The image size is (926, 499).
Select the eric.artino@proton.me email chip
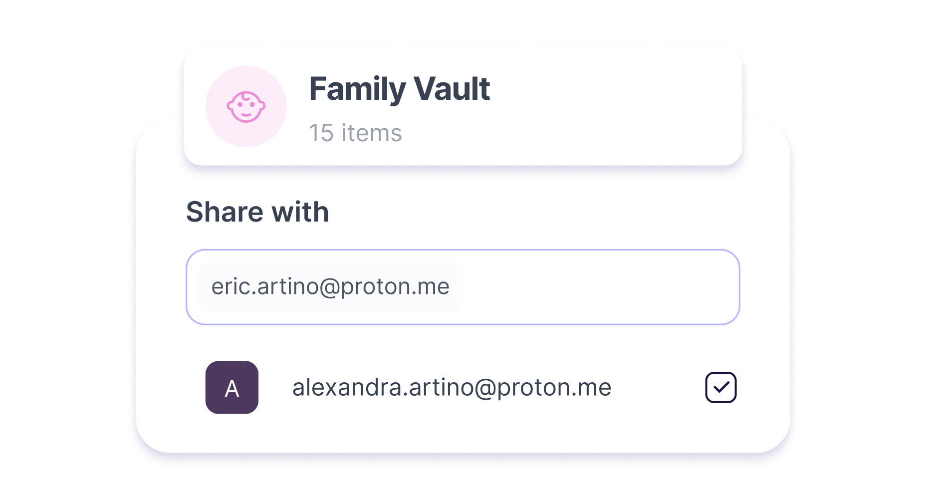tap(330, 287)
